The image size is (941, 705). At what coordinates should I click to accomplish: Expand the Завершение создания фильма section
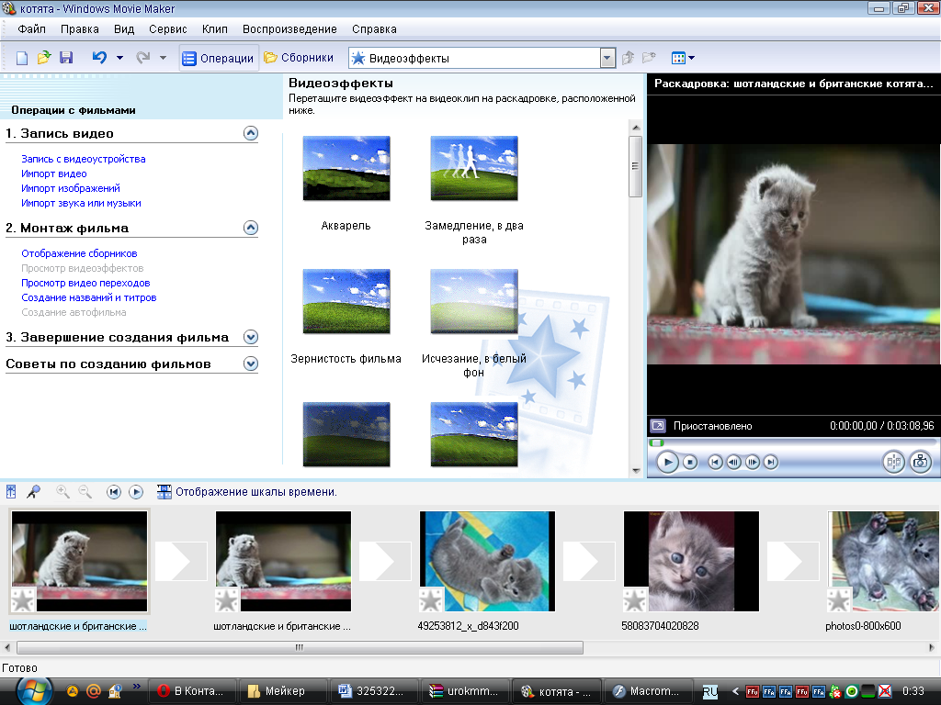[251, 337]
